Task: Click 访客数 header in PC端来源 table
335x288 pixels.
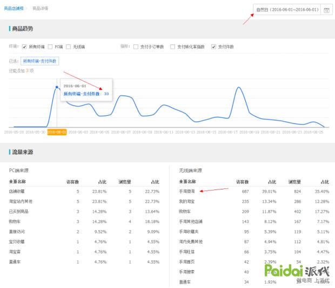Action: pyautogui.click(x=72, y=182)
